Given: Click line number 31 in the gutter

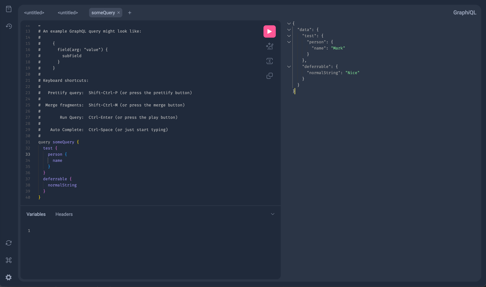Looking at the screenshot, I should tap(28, 142).
